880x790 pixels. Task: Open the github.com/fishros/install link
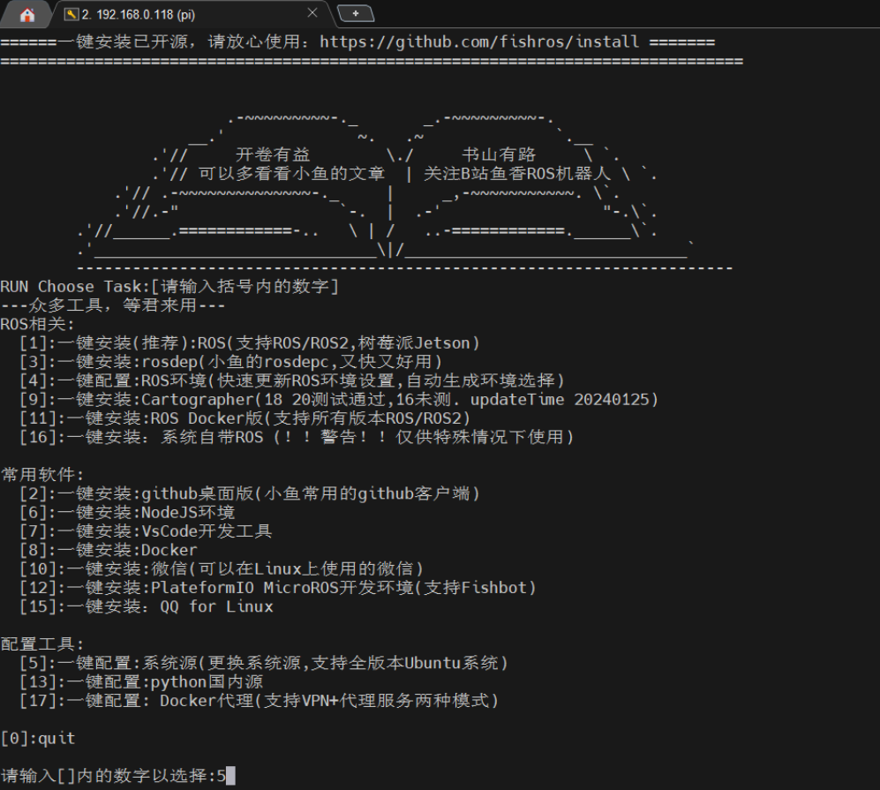[x=479, y=42]
